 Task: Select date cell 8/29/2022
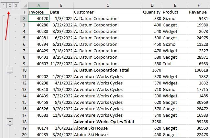click(x=61, y=57)
